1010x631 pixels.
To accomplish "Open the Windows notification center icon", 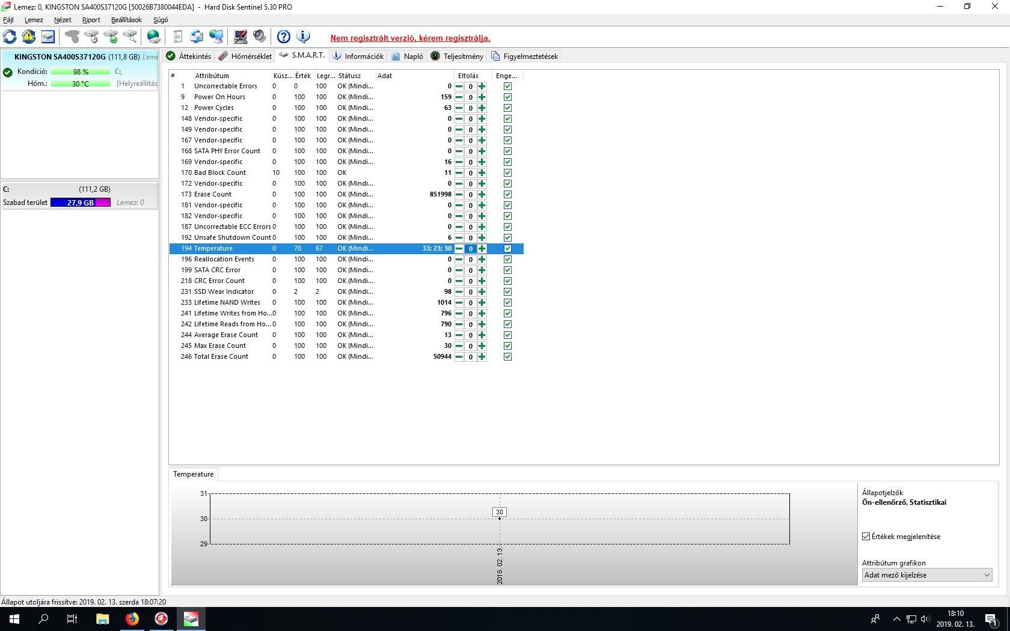I will (x=992, y=619).
